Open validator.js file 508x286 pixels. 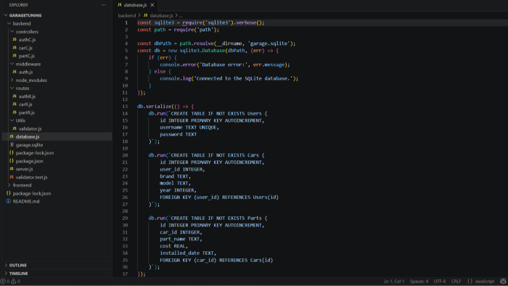[30, 128]
